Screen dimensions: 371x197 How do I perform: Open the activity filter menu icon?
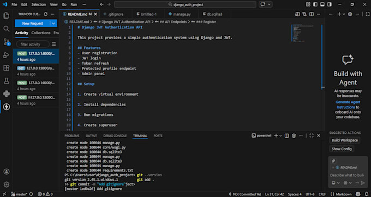pos(54,44)
